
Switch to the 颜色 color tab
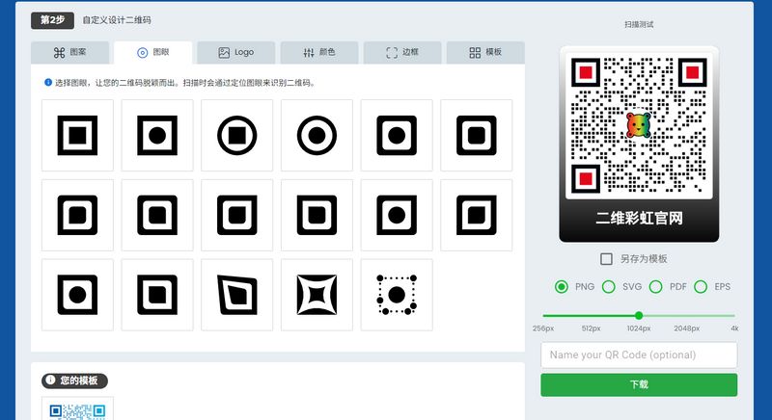point(319,53)
